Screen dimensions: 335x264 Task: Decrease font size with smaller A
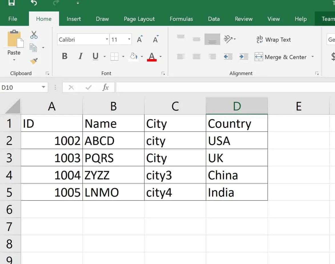point(156,39)
